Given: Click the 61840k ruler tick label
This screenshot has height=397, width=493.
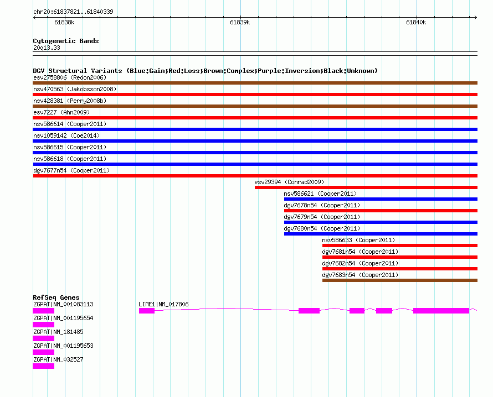Looking at the screenshot, I should click(x=416, y=22).
